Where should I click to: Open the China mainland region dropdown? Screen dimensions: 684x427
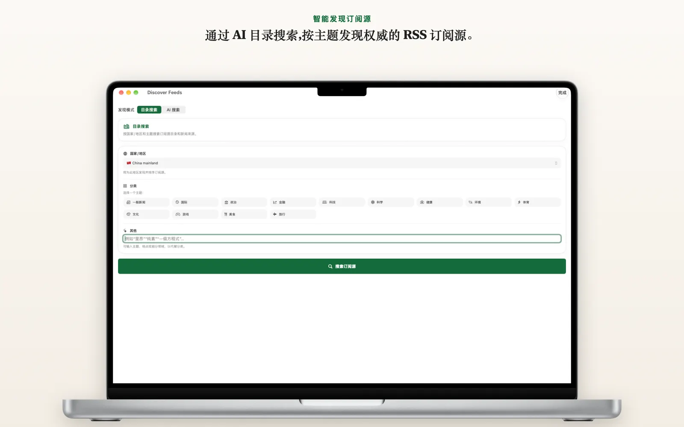click(342, 163)
